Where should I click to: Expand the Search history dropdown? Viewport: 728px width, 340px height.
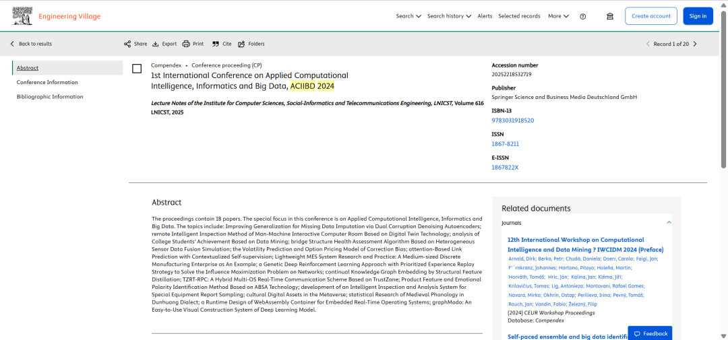[x=450, y=16]
